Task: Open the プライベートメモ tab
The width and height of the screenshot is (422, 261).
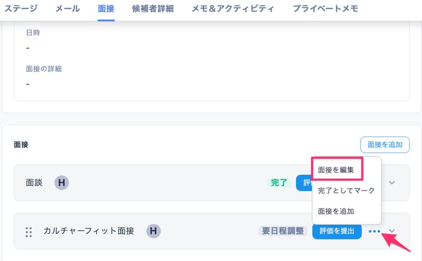Action: coord(326,9)
